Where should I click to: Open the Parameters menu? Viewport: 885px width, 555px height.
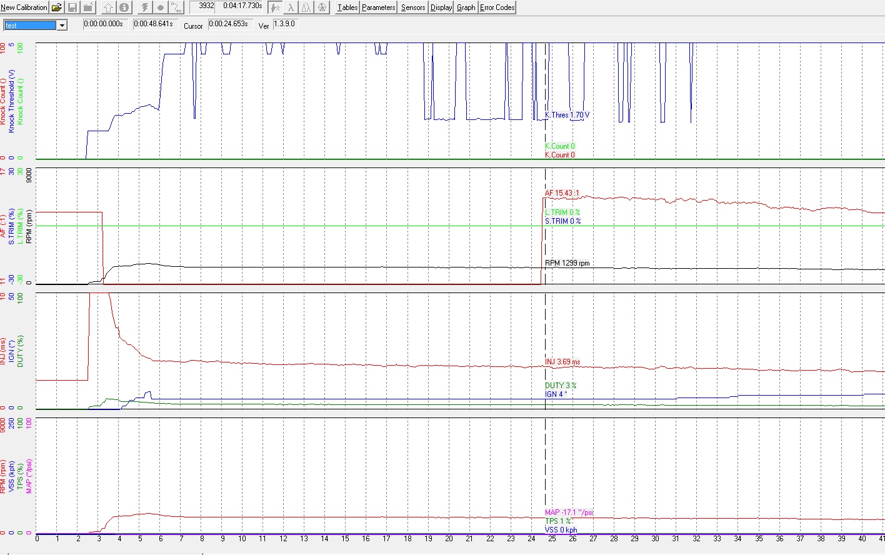pos(378,7)
